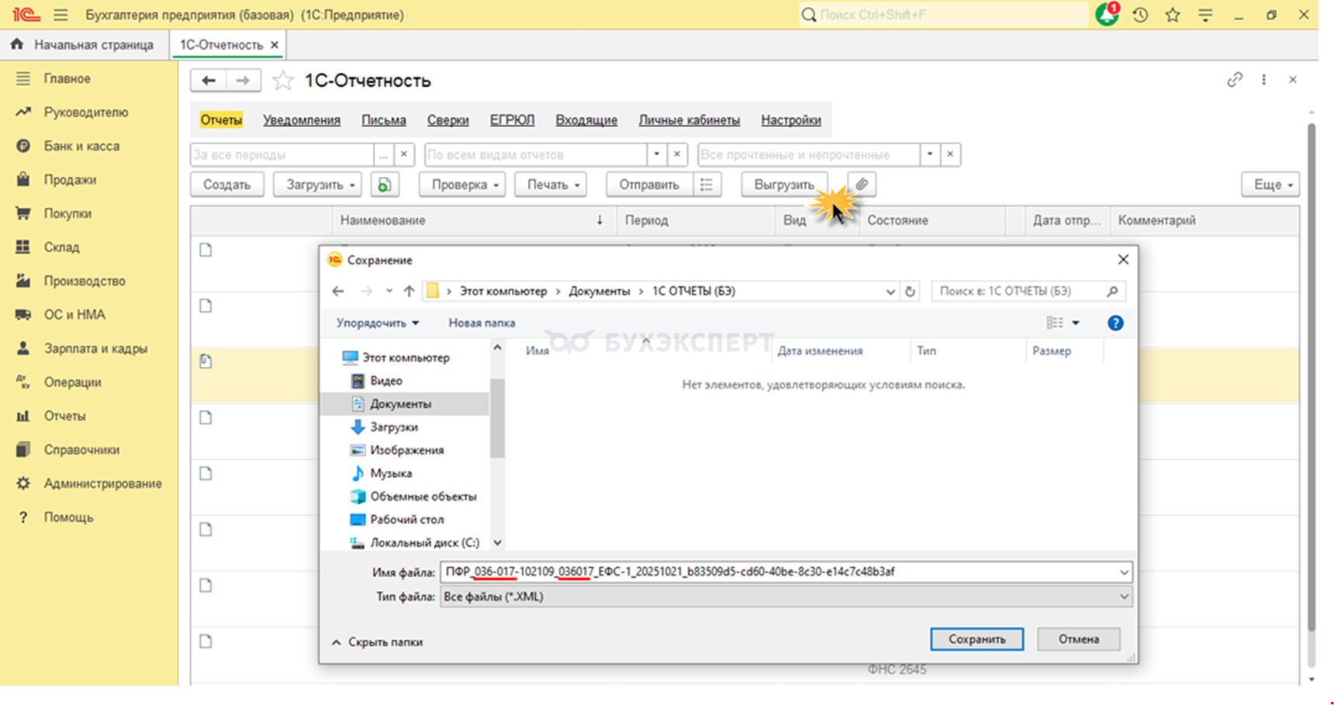Open the Главное section
This screenshot has height=705, width=1334.
tap(67, 78)
